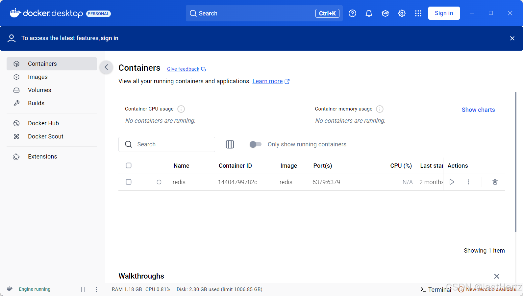523x296 pixels.
Task: Click sign in link in banner
Action: click(110, 38)
